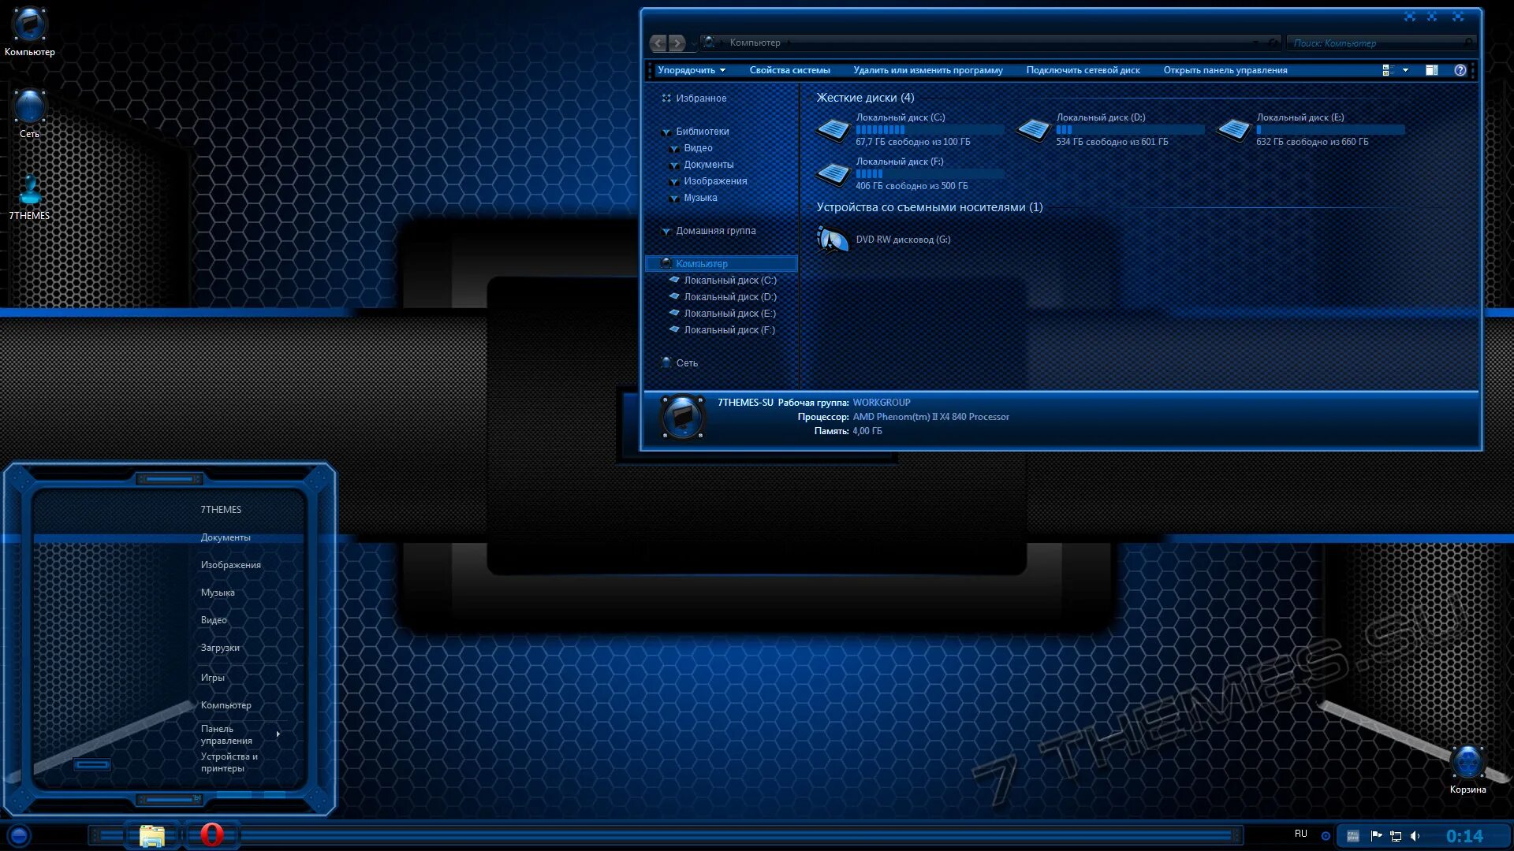Open Музыка from the Start menu
The image size is (1514, 851).
point(218,593)
